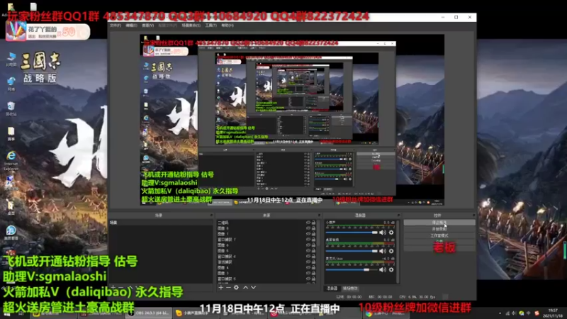Open the 场景集合(S) menu
This screenshot has height=319, width=567.
coord(191,26)
